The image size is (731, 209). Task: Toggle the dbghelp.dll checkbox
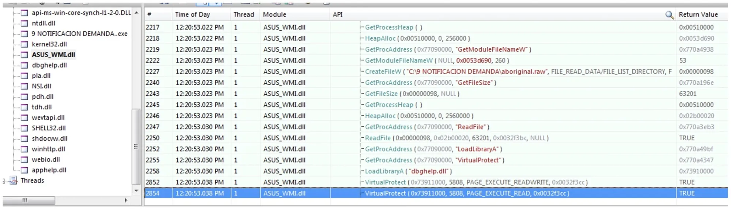[24, 65]
